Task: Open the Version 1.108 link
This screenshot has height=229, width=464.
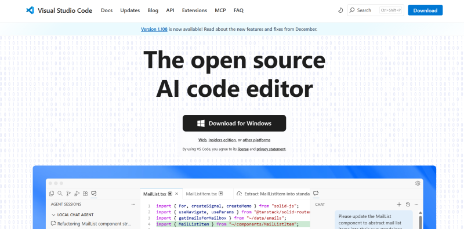Action: coord(154,30)
